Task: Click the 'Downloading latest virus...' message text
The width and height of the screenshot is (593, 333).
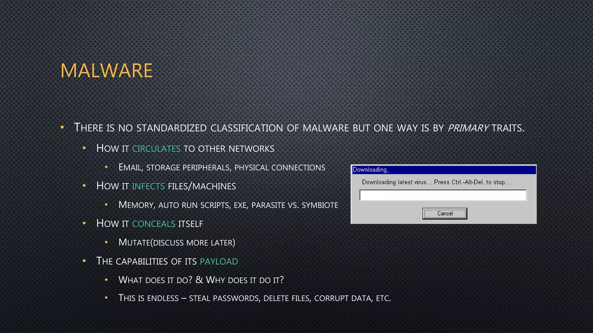Action: [436, 182]
